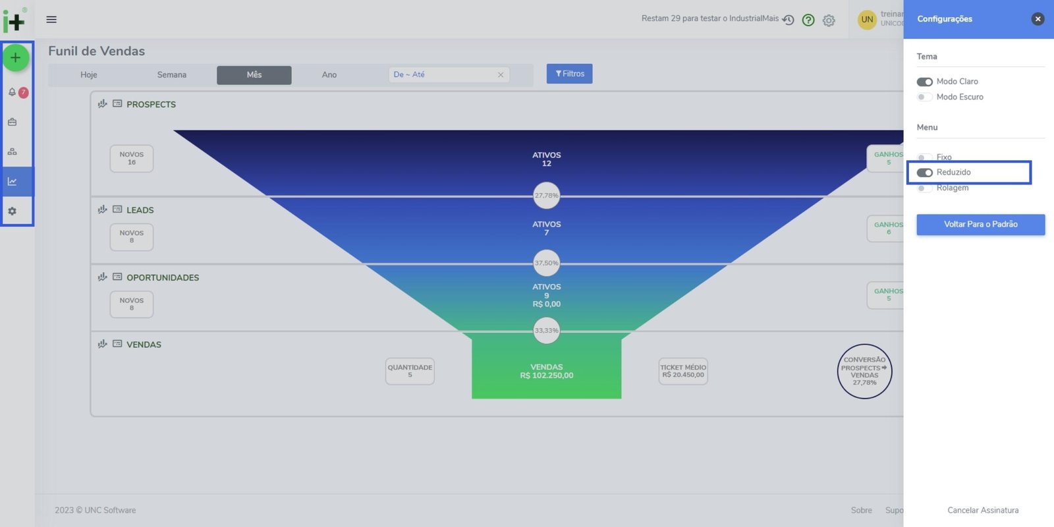Open notifications bell in sidebar

(13, 92)
